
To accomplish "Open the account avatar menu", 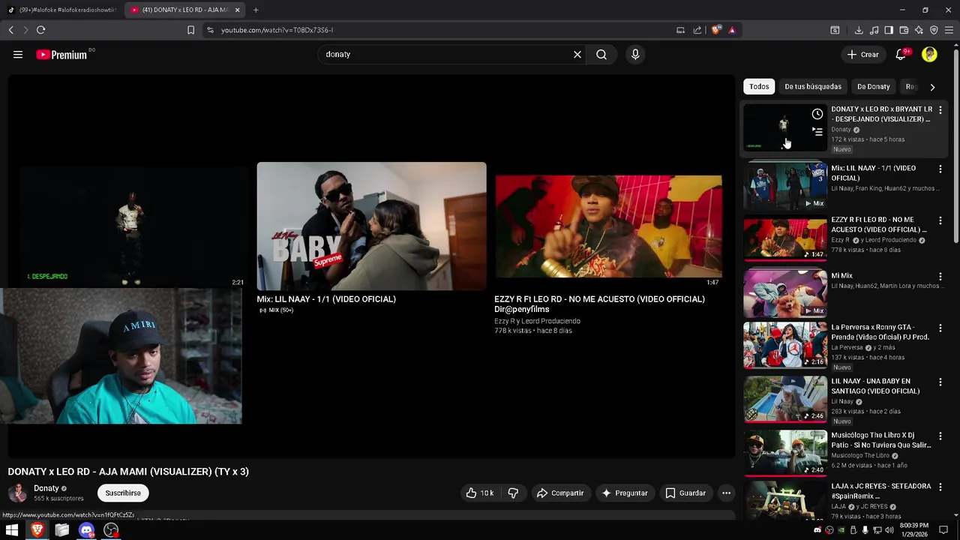I will click(x=929, y=54).
